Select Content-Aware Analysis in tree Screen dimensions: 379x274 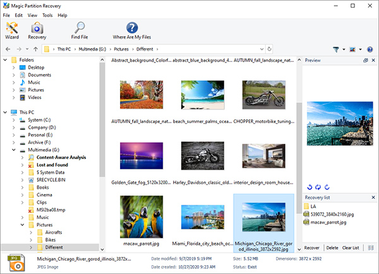(62, 157)
